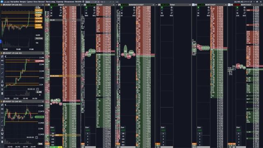Click trash icon in HUSDT 5S chart toolbar
The height and width of the screenshot is (148, 263).
coord(2,142)
